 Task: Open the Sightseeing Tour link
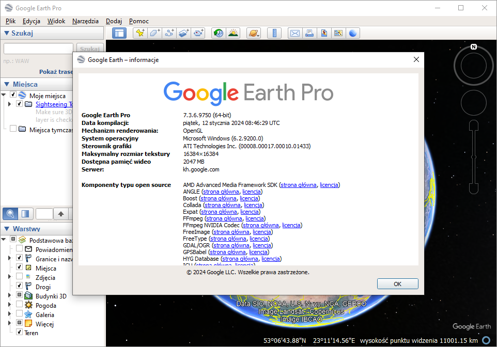point(54,104)
